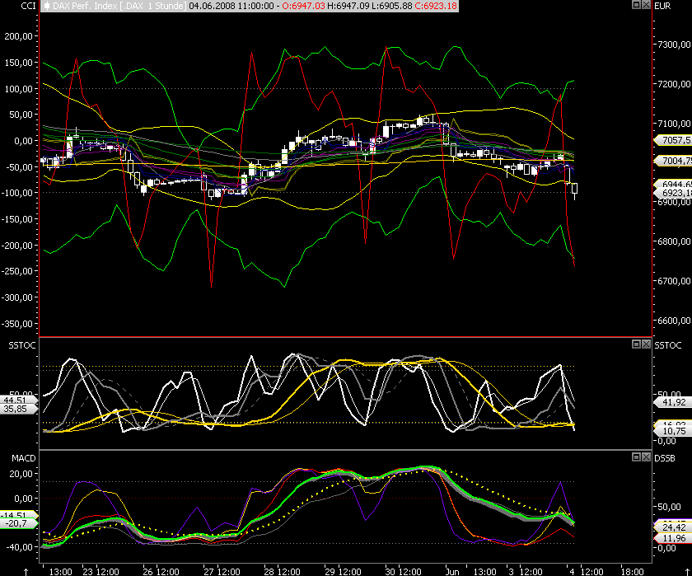Viewport: 692px width, 576px height.
Task: Select the MACD label on left axis
Action: [x=12, y=457]
